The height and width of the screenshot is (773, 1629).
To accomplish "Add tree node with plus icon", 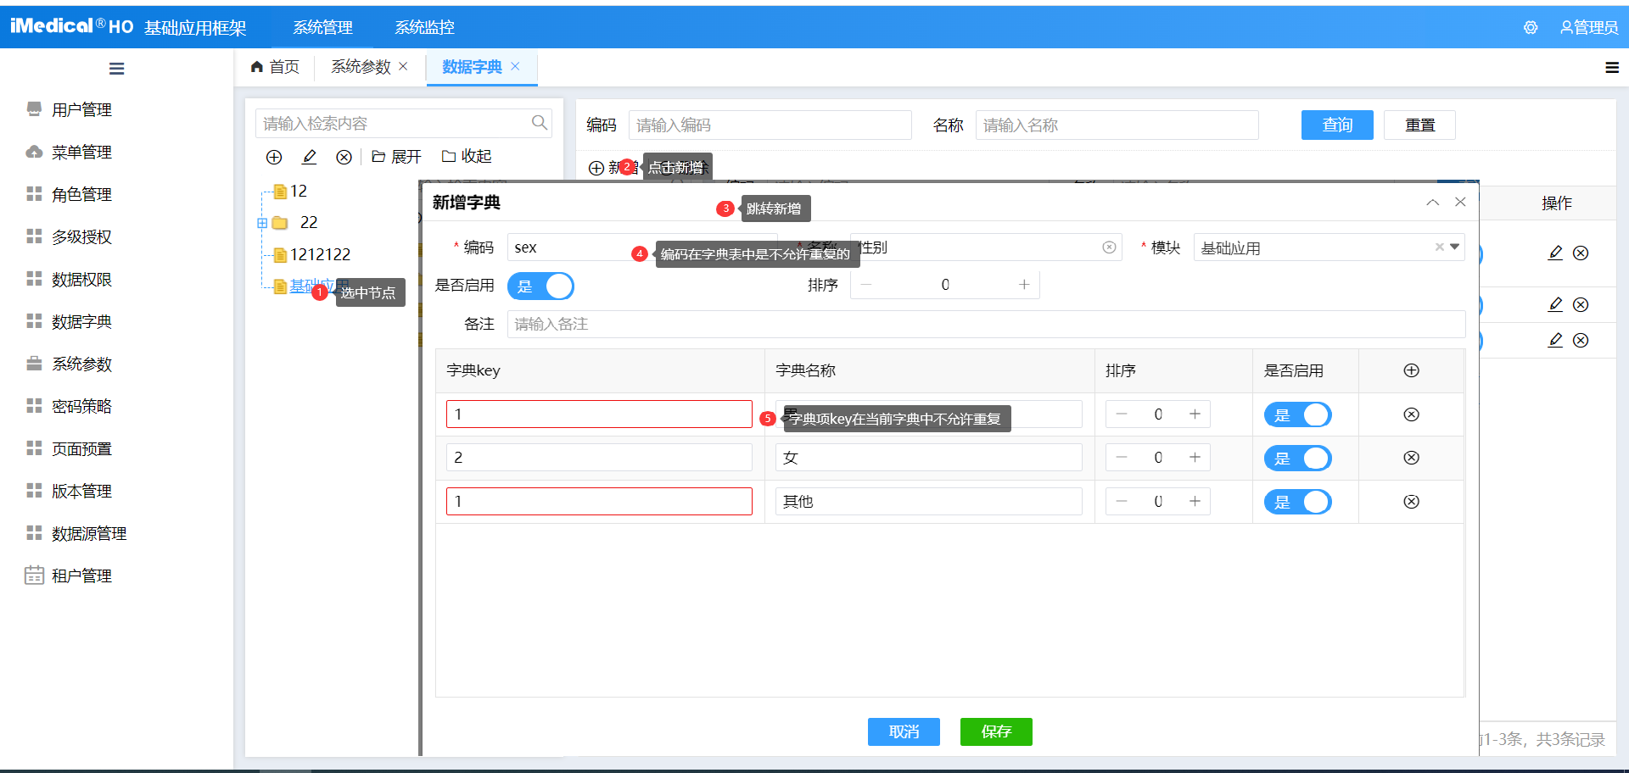I will pyautogui.click(x=274, y=157).
